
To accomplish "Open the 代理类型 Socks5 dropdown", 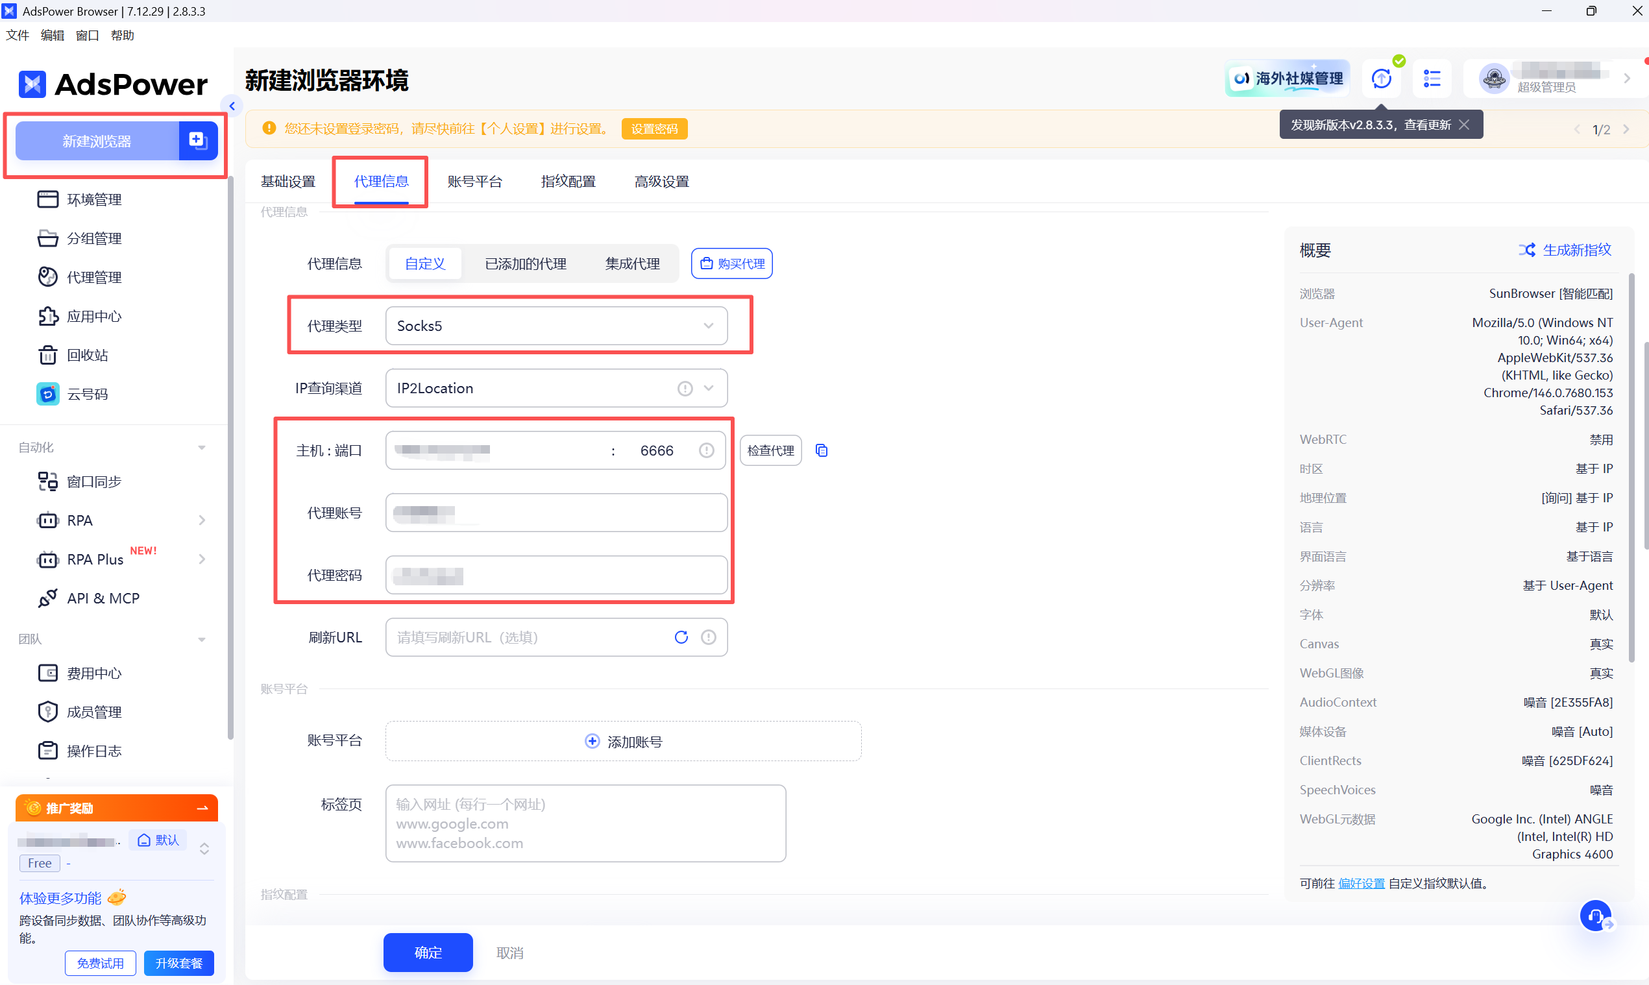I will coord(556,326).
